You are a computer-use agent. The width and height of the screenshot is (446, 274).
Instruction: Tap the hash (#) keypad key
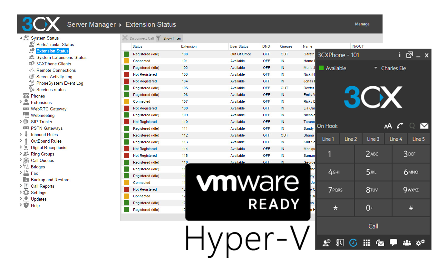point(411,208)
